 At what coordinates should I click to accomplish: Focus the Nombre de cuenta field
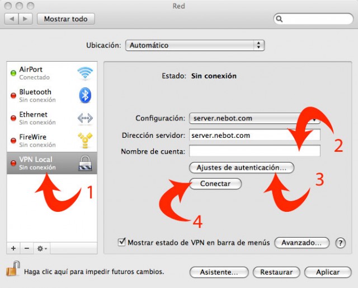coord(255,151)
